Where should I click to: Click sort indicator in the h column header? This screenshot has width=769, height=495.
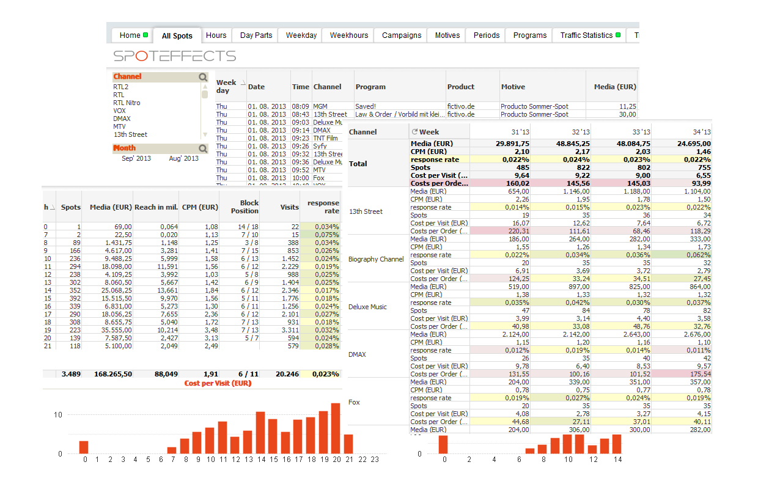tap(52, 208)
